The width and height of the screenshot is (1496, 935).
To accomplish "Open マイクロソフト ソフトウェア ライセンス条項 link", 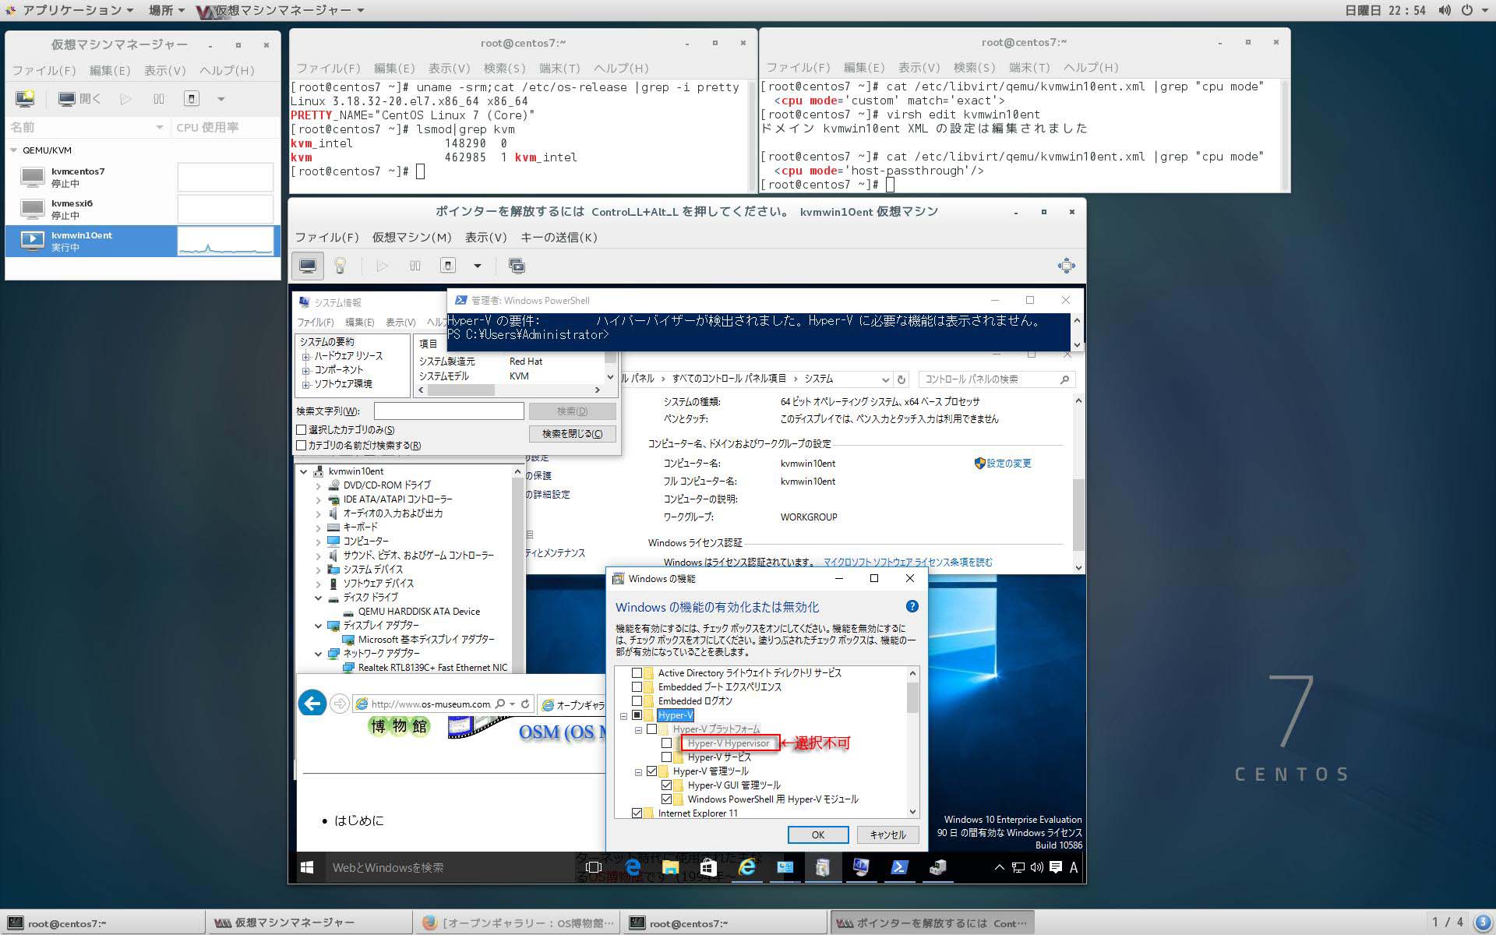I will (908, 562).
